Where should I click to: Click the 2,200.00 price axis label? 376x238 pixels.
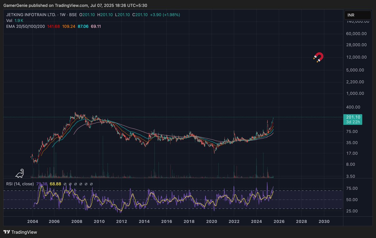tap(354, 82)
